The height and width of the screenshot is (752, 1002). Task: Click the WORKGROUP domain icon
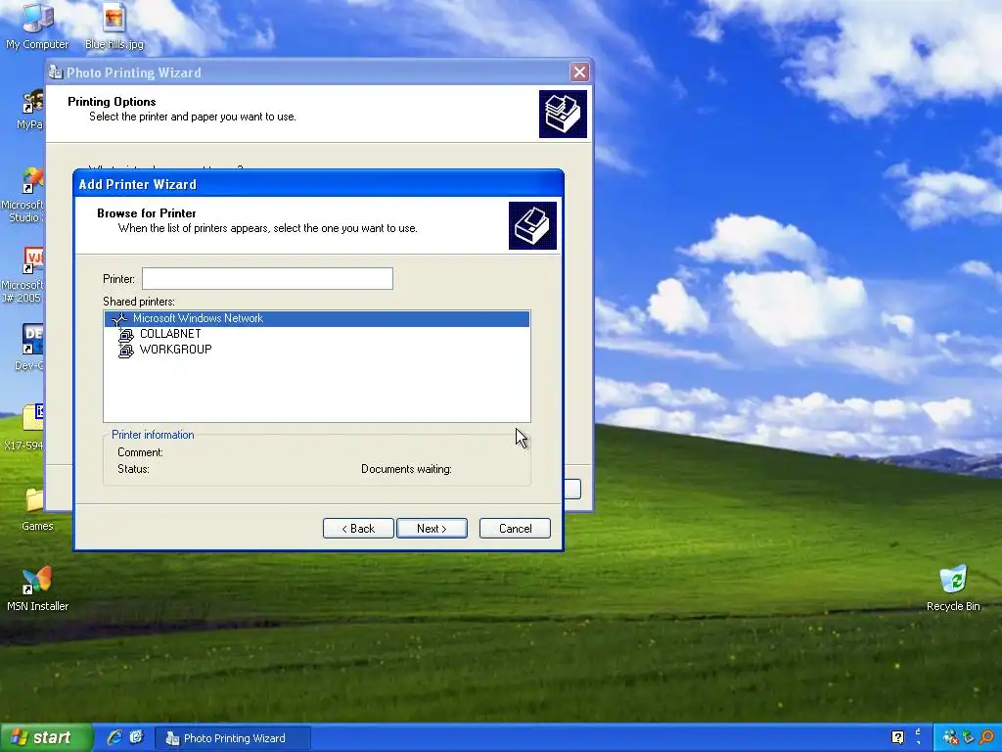[126, 350]
